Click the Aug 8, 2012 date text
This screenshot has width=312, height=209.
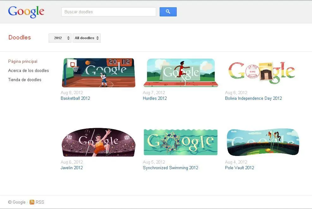click(x=72, y=93)
